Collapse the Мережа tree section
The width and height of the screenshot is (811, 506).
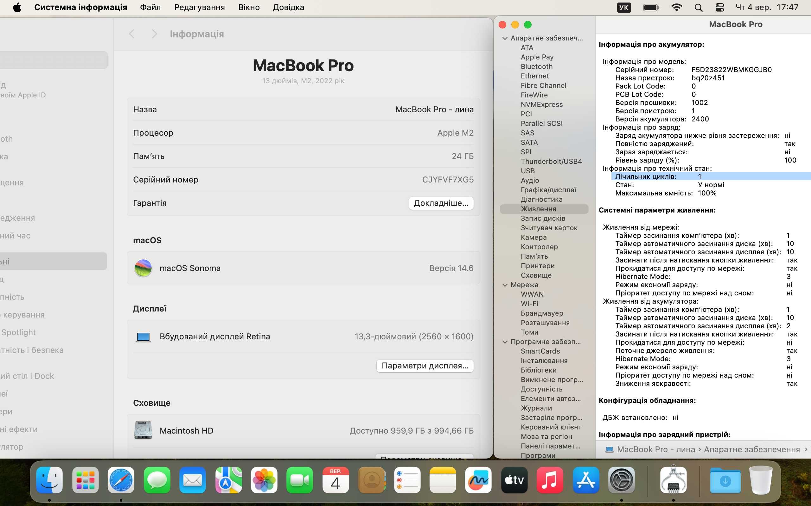click(505, 285)
